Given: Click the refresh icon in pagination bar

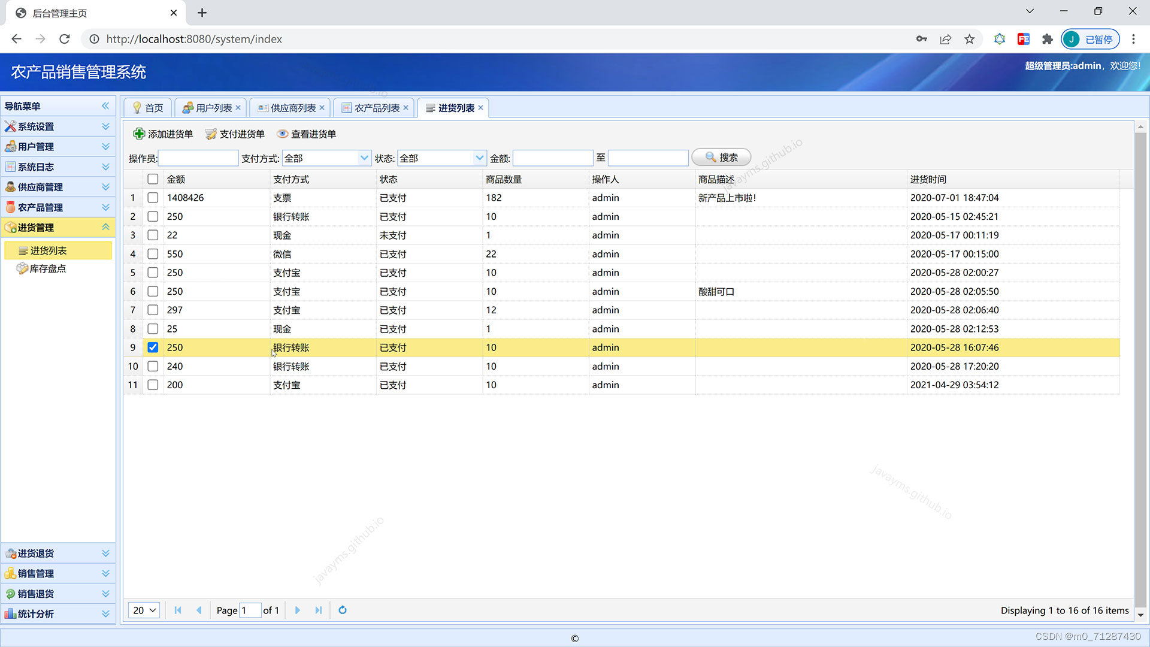Looking at the screenshot, I should (x=343, y=610).
